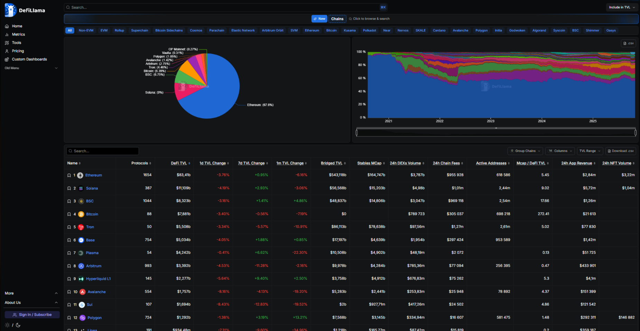Viewport: 640px width, 331px height.
Task: Open Metrics from the sidebar
Action: tap(18, 35)
